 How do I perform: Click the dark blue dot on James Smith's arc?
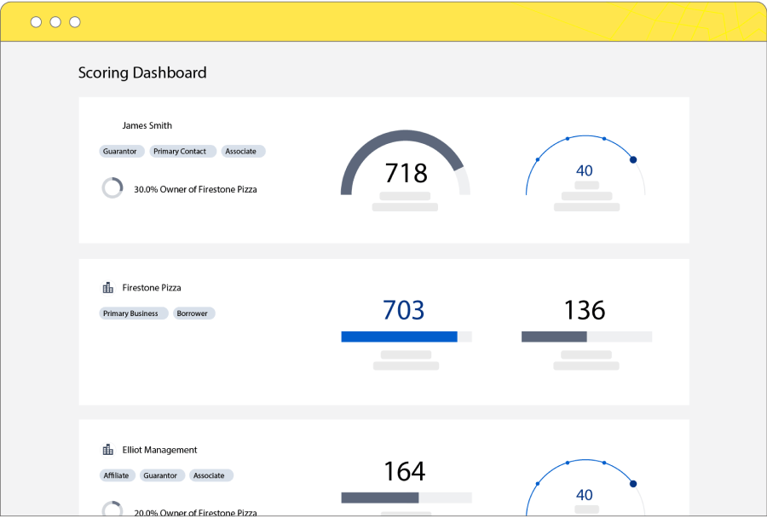coord(632,159)
